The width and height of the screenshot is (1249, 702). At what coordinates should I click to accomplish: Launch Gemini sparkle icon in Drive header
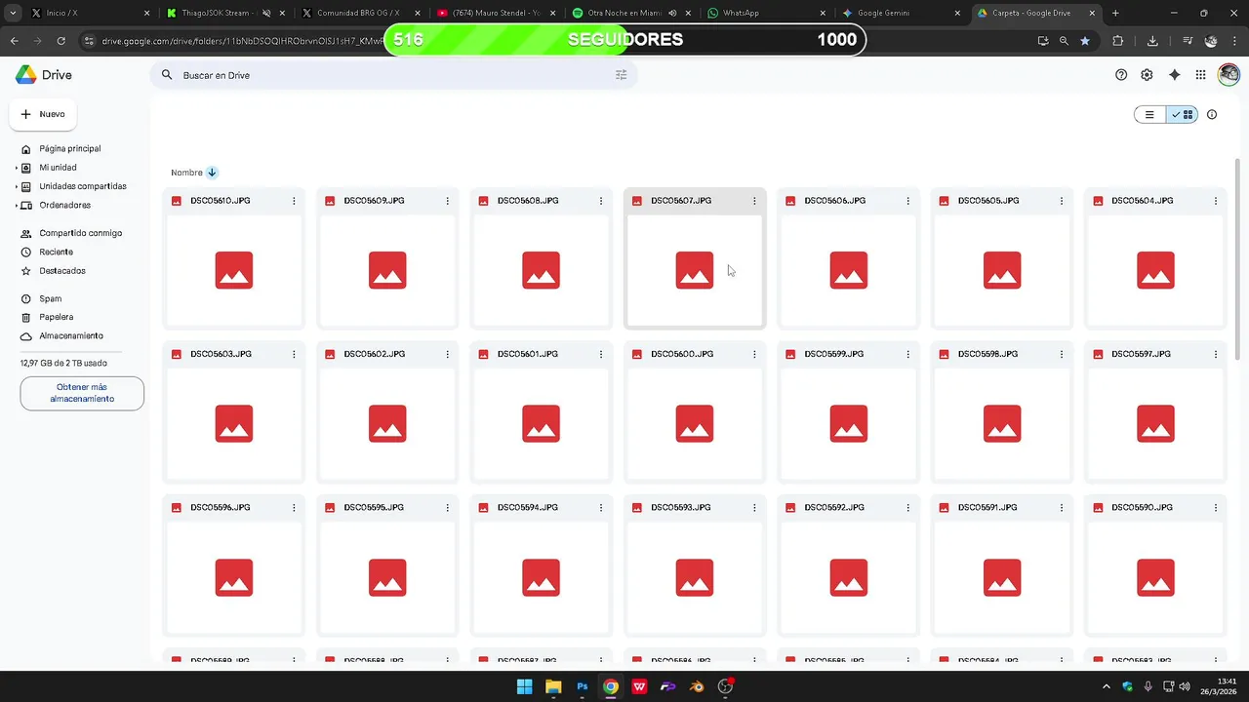1174,75
